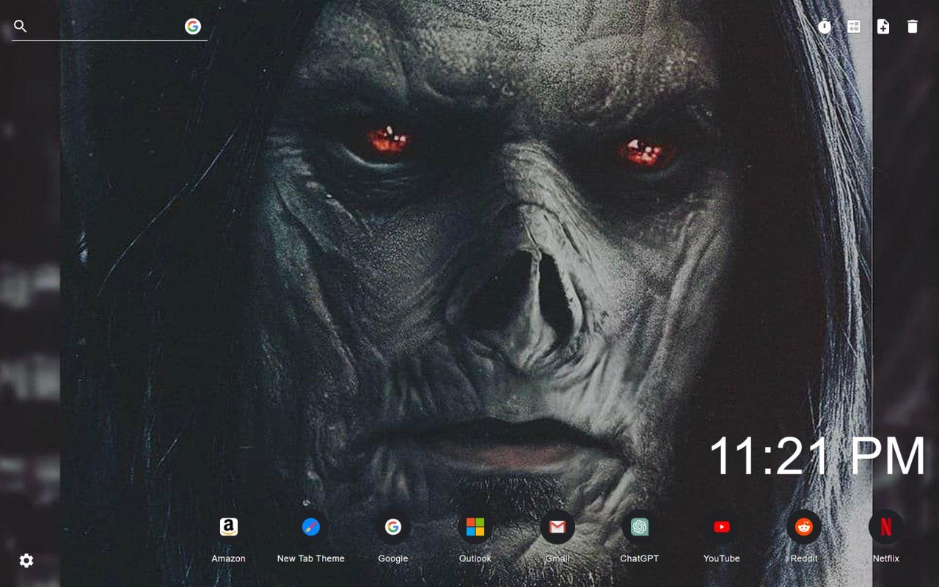Open the calculator tool
The width and height of the screenshot is (939, 587).
click(x=854, y=26)
